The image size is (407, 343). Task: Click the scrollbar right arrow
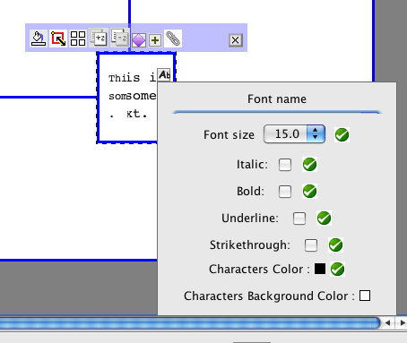(x=403, y=322)
